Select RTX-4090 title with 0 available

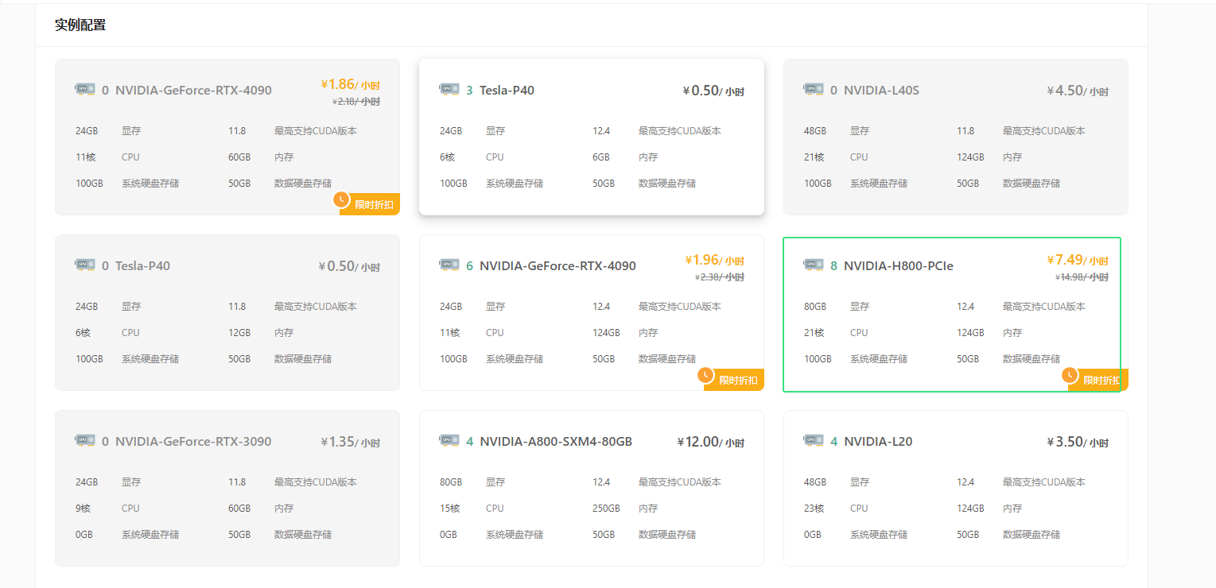[x=193, y=91]
